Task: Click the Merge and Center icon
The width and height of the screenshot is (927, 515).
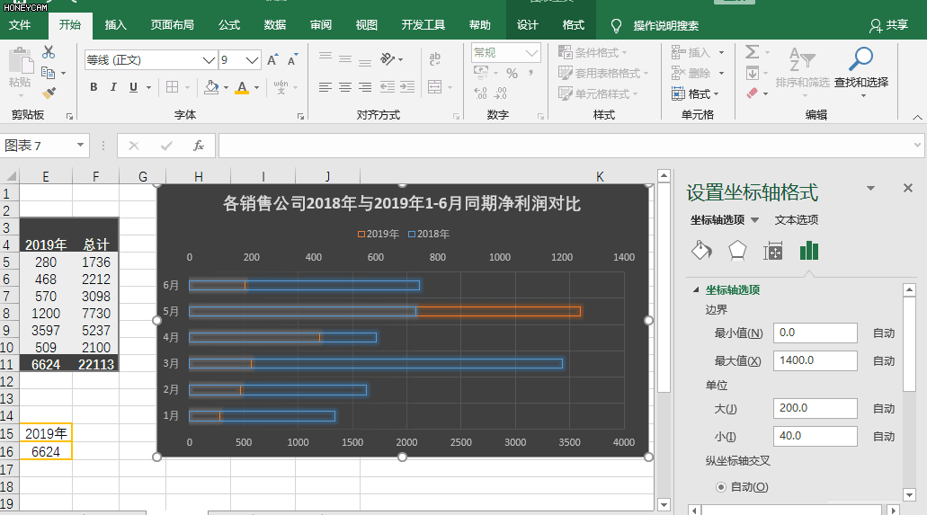Action: click(435, 87)
